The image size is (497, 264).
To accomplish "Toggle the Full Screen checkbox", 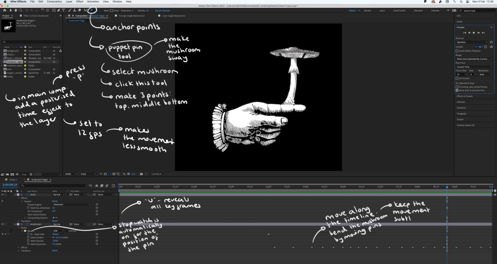I will click(457, 78).
